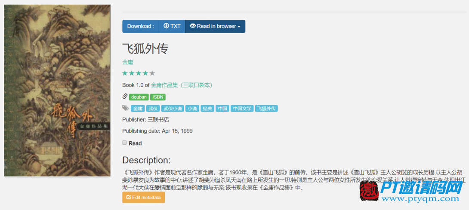Select the 经典 tag
This screenshot has height=210, width=469.
tap(207, 108)
